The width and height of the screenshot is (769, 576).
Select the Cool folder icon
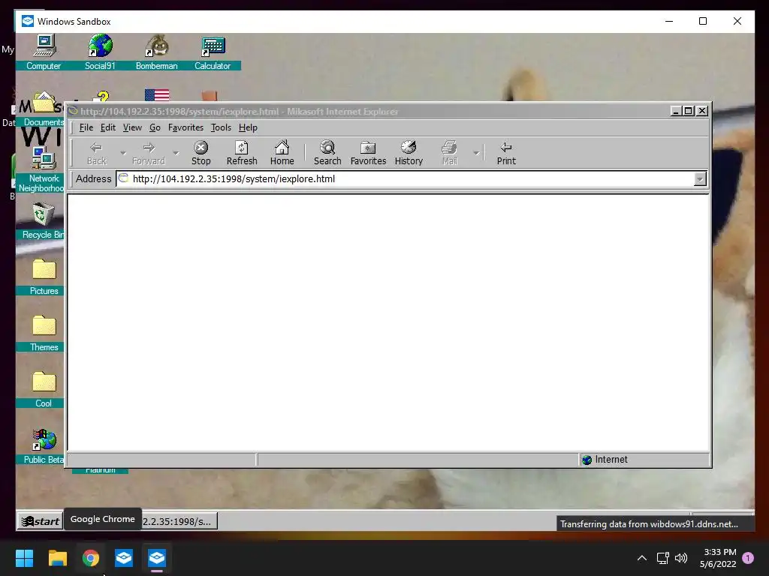(x=44, y=389)
